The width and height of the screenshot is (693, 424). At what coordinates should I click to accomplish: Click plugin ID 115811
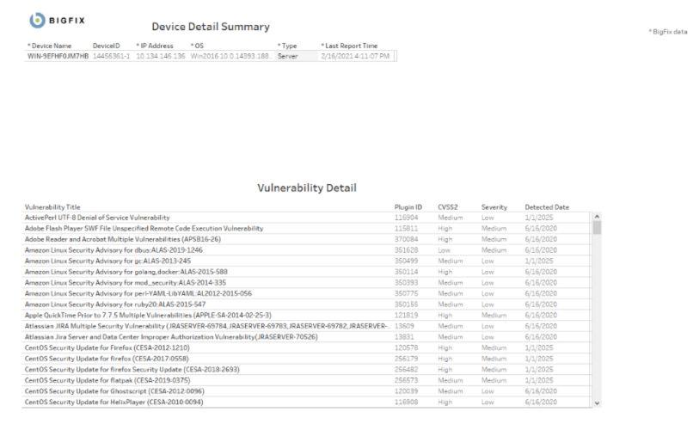(406, 229)
